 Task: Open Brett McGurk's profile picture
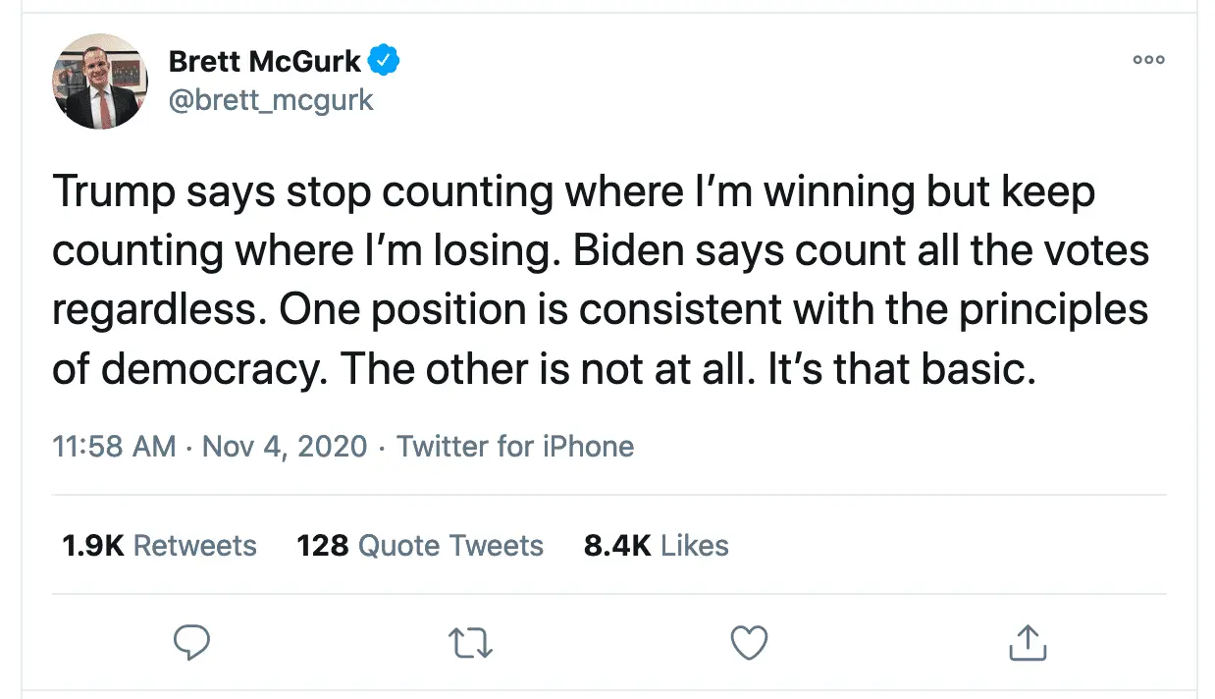[x=99, y=81]
